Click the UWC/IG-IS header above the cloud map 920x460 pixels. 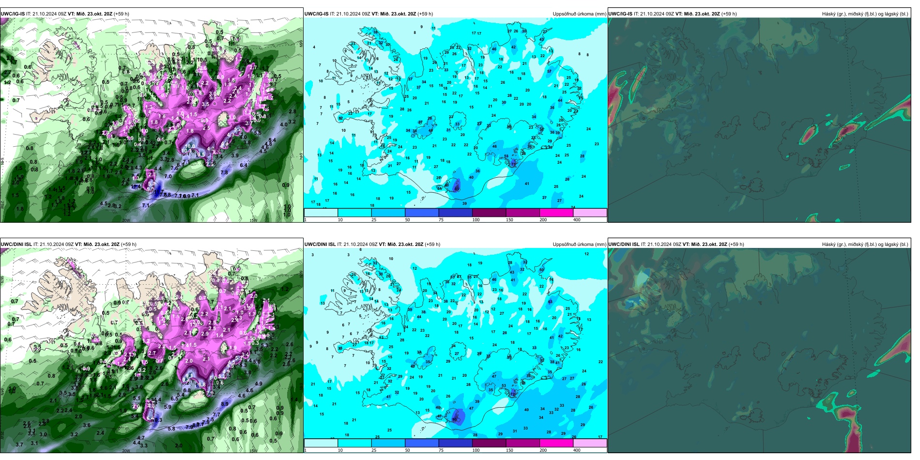click(x=673, y=14)
